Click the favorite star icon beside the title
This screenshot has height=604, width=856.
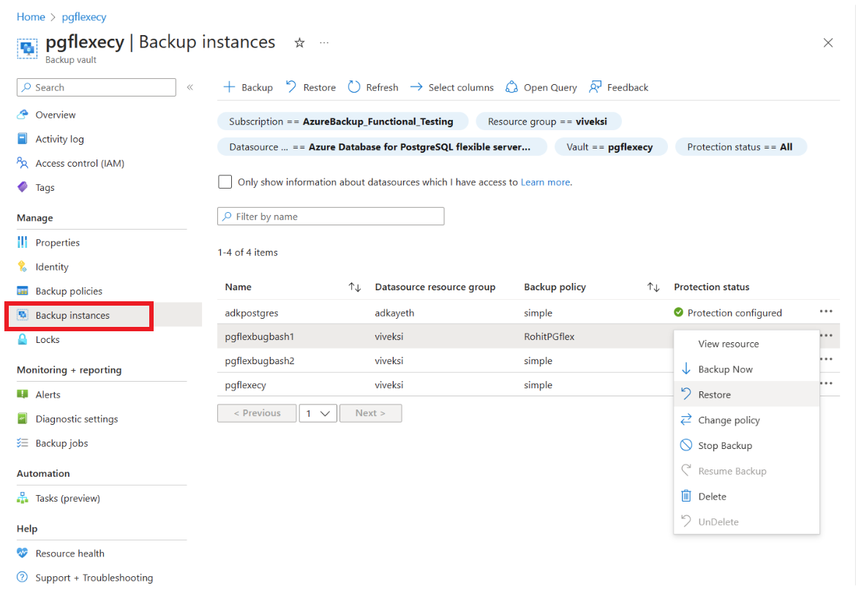point(299,42)
